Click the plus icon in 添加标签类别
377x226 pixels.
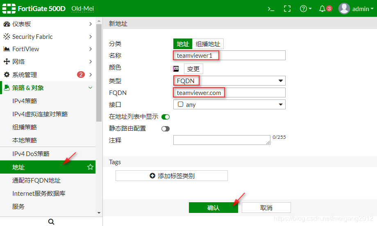pos(152,176)
